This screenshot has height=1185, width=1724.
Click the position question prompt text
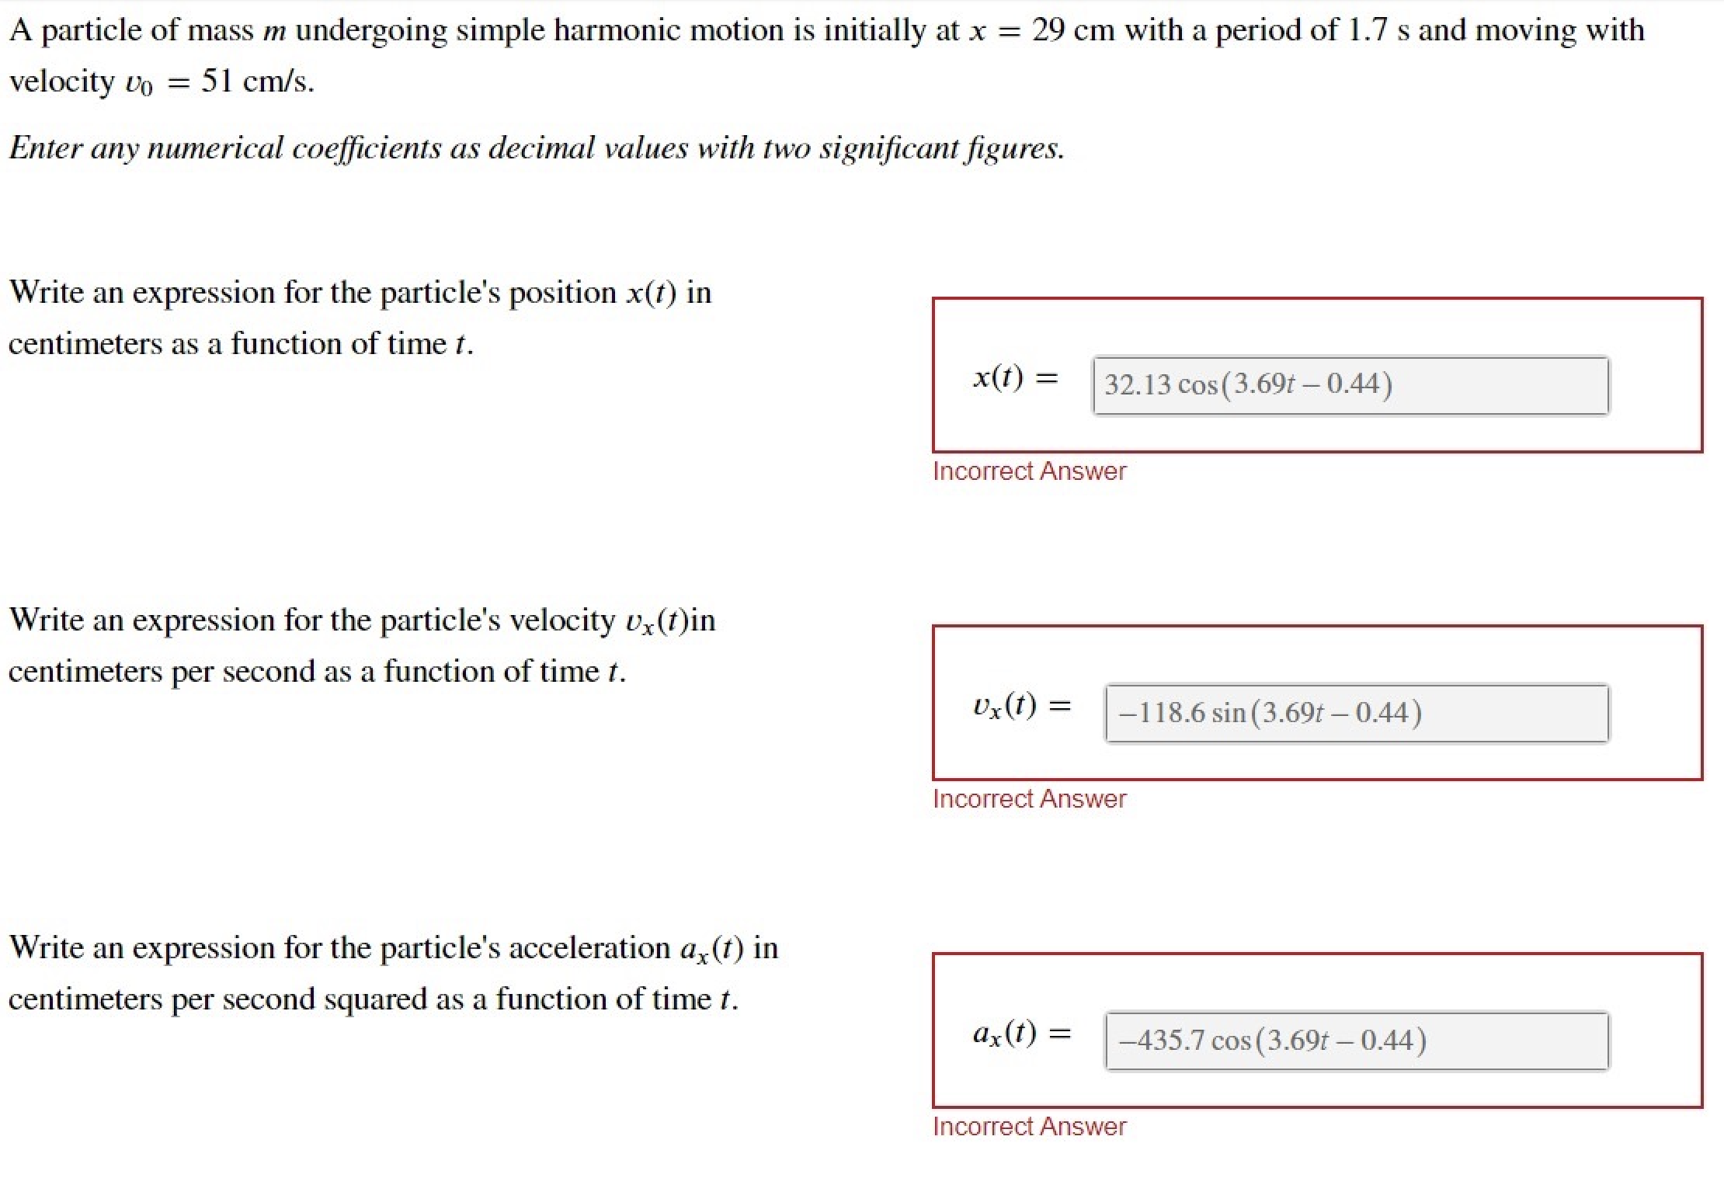[360, 318]
